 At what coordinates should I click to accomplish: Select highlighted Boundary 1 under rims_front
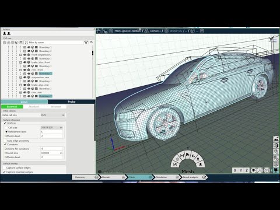point(45,73)
